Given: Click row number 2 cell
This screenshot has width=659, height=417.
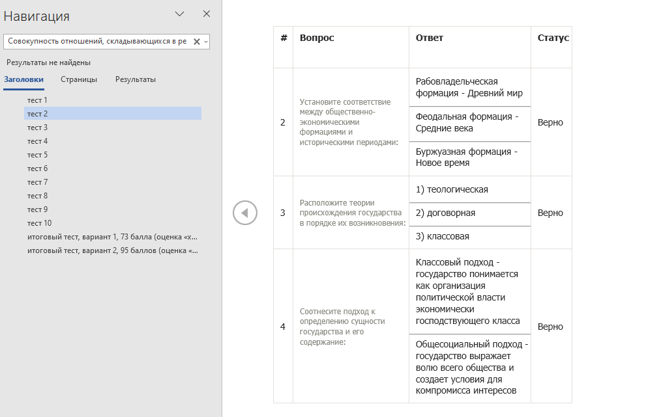Looking at the screenshot, I should pyautogui.click(x=283, y=122).
